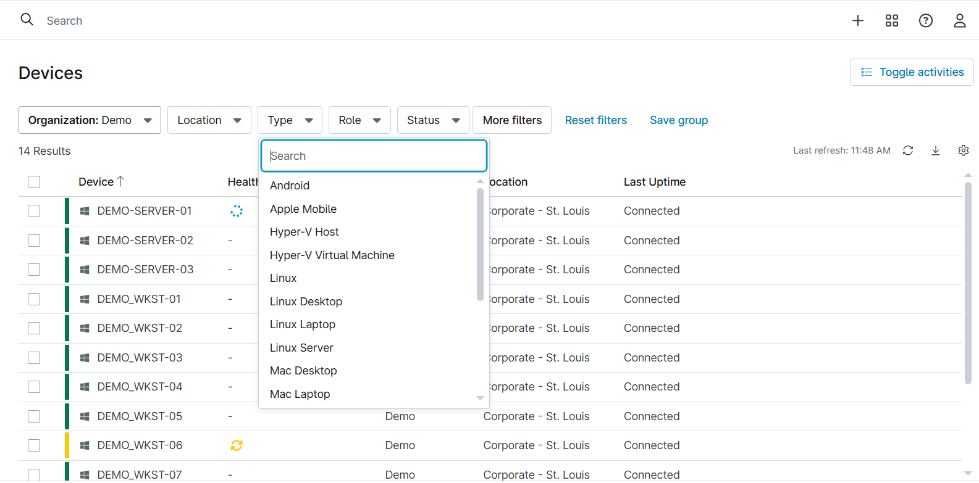Click the Last Uptime column header
This screenshot has height=483, width=979.
tap(655, 182)
